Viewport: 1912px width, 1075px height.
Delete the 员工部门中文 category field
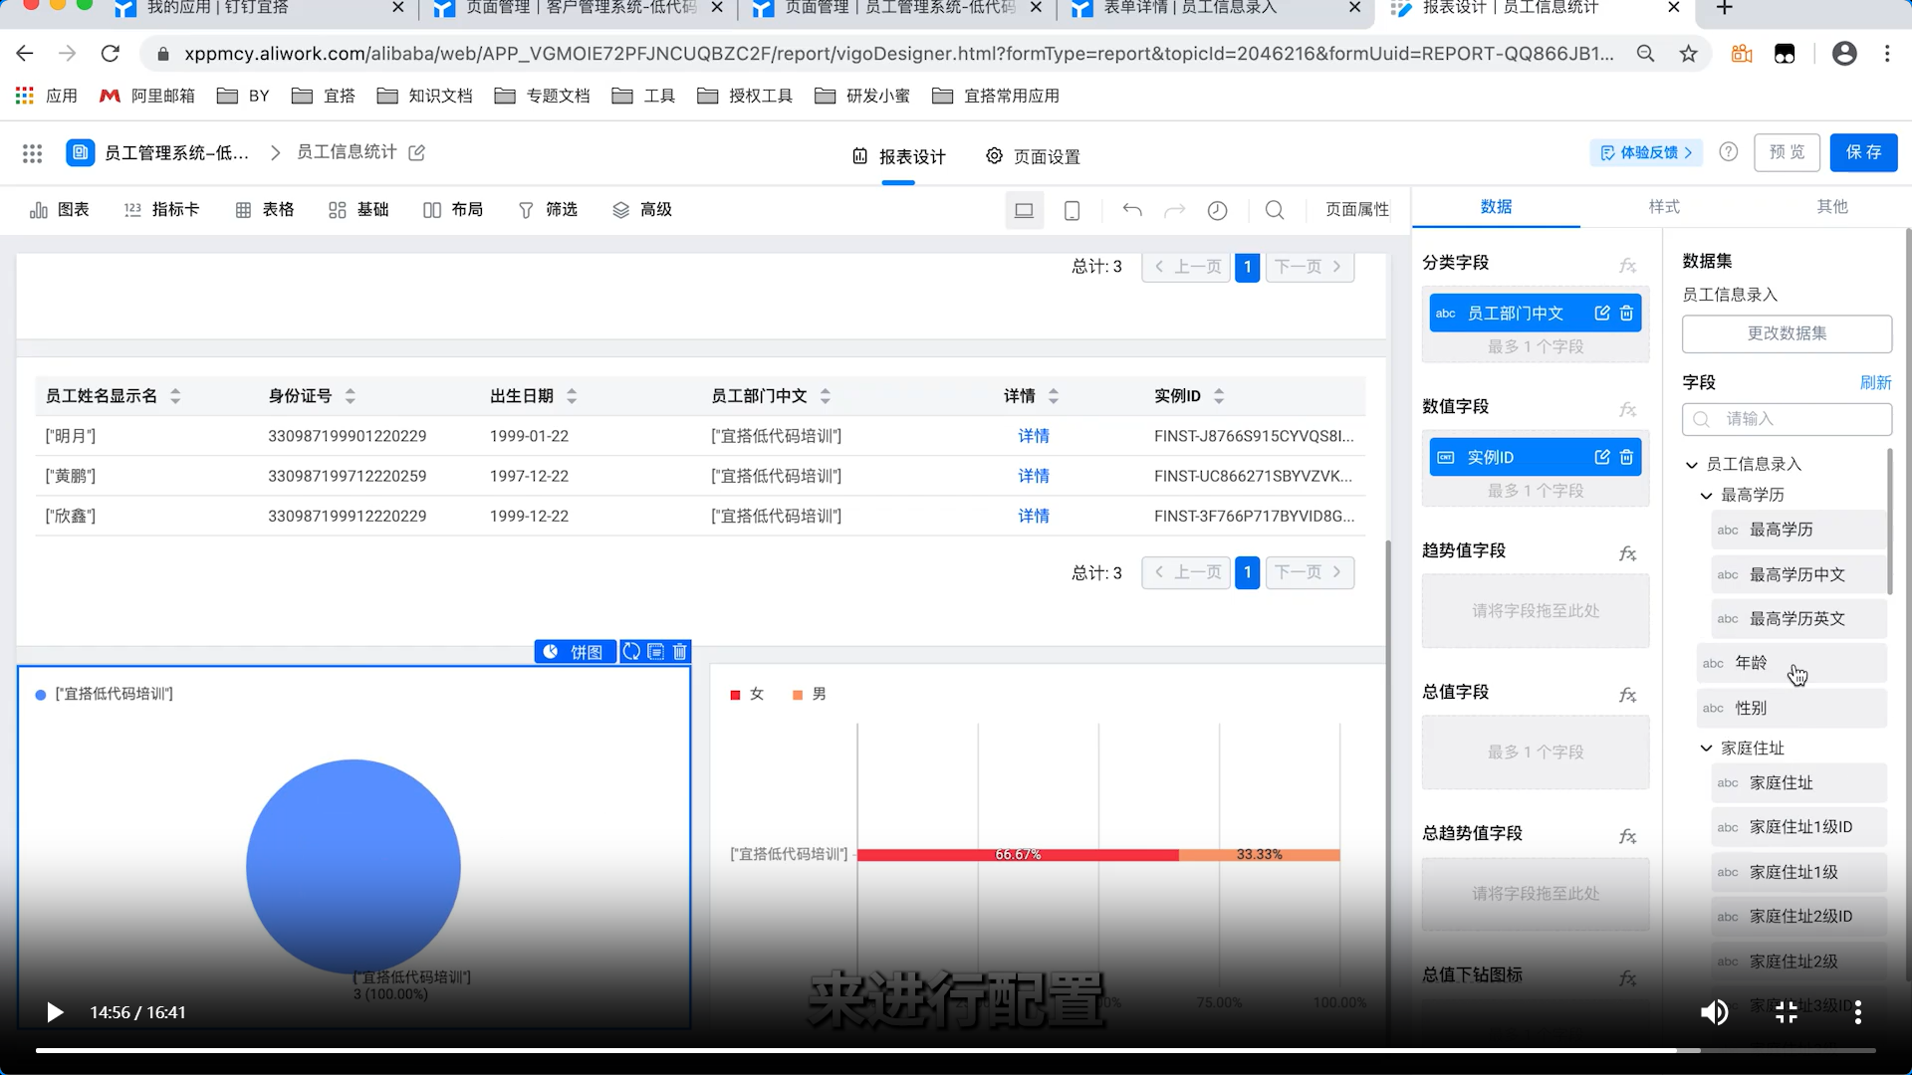1626,314
